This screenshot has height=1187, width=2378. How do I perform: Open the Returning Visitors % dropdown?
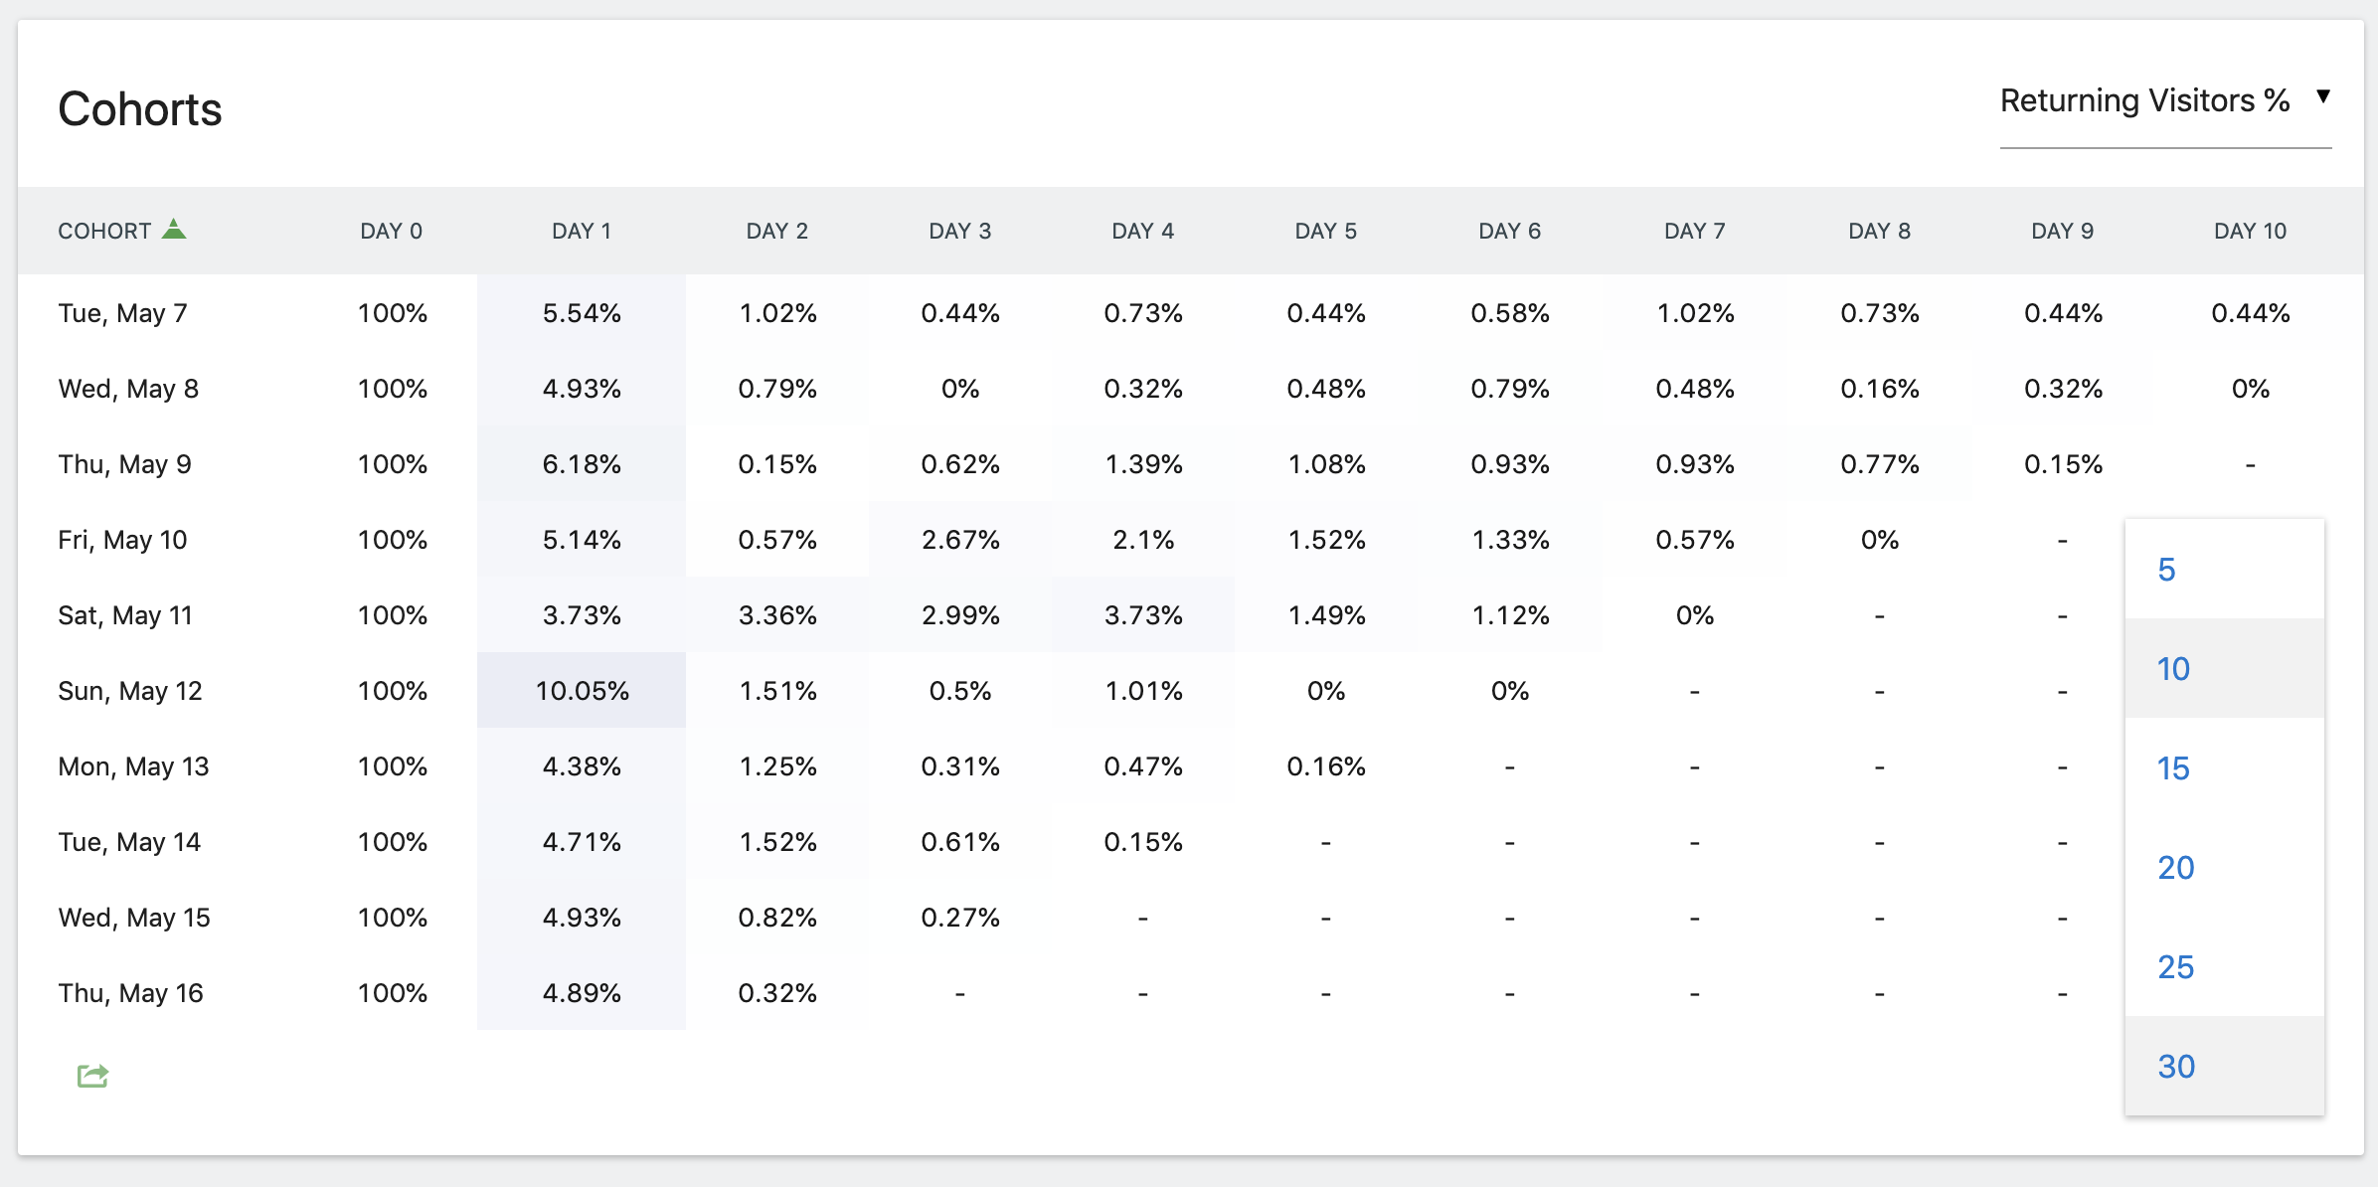(2144, 100)
